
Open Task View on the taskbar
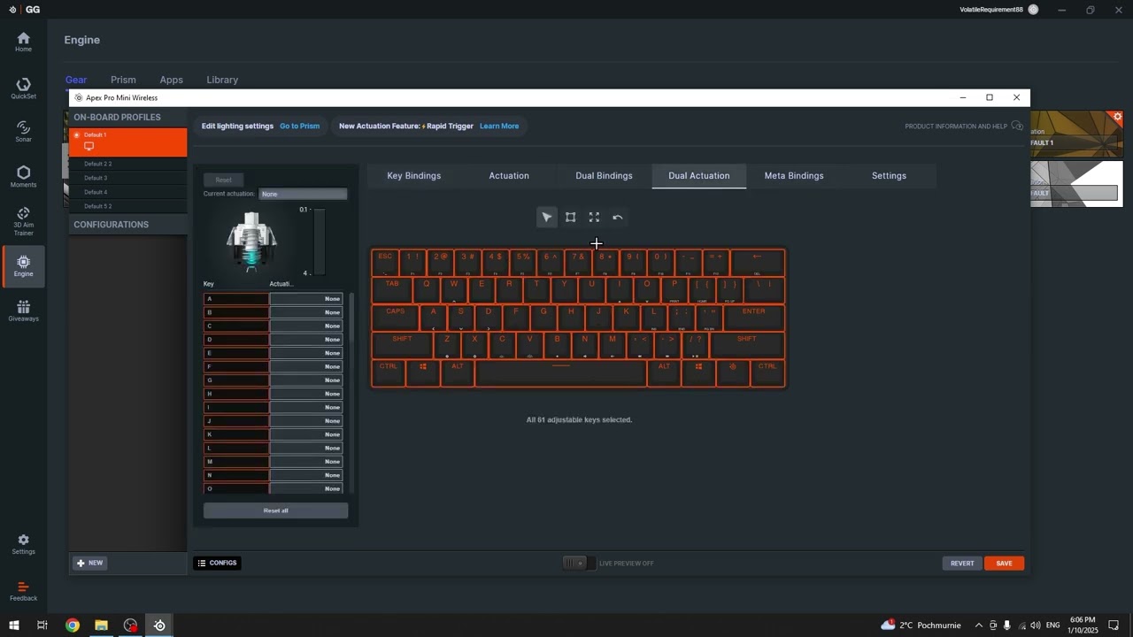coord(42,625)
